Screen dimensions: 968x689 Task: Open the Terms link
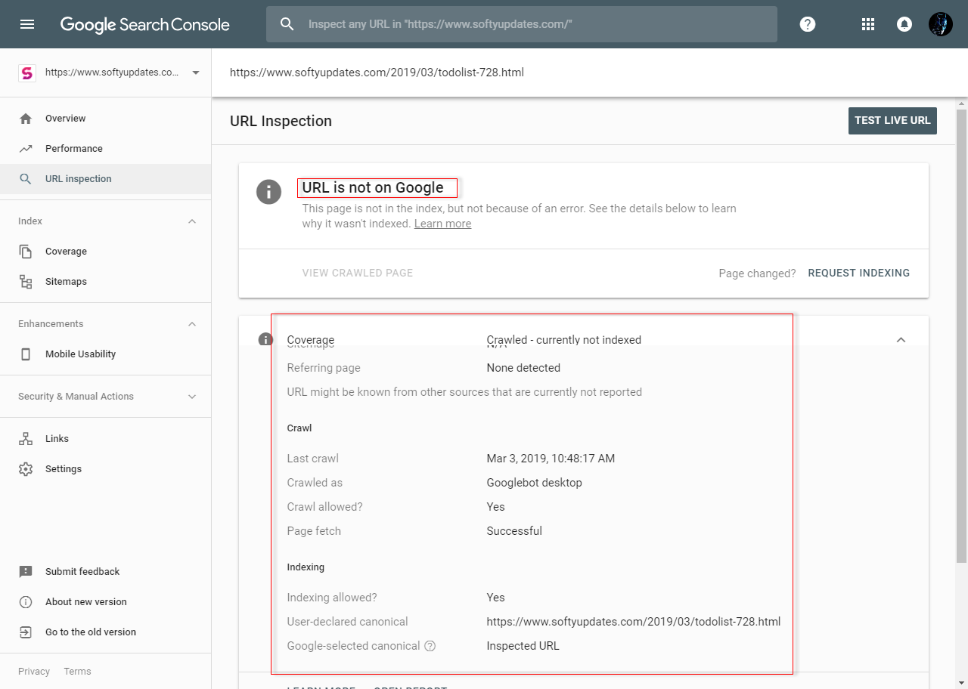tap(77, 672)
